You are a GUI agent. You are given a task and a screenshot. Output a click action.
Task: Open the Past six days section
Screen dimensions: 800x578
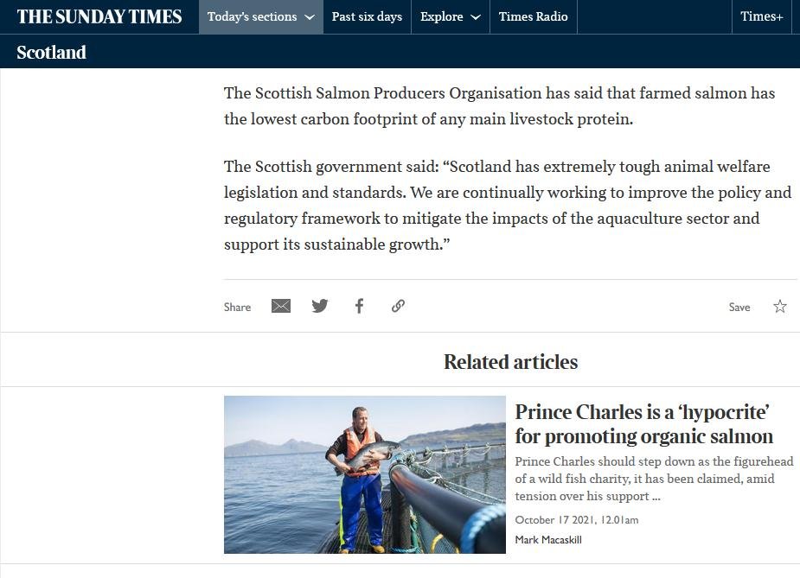367,16
